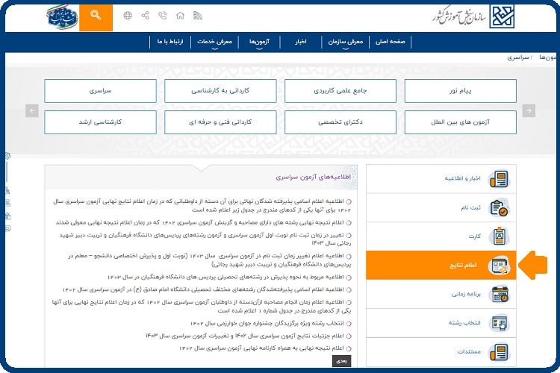
Task: Click the اعلام نتایج results icon
Action: pyautogui.click(x=500, y=266)
